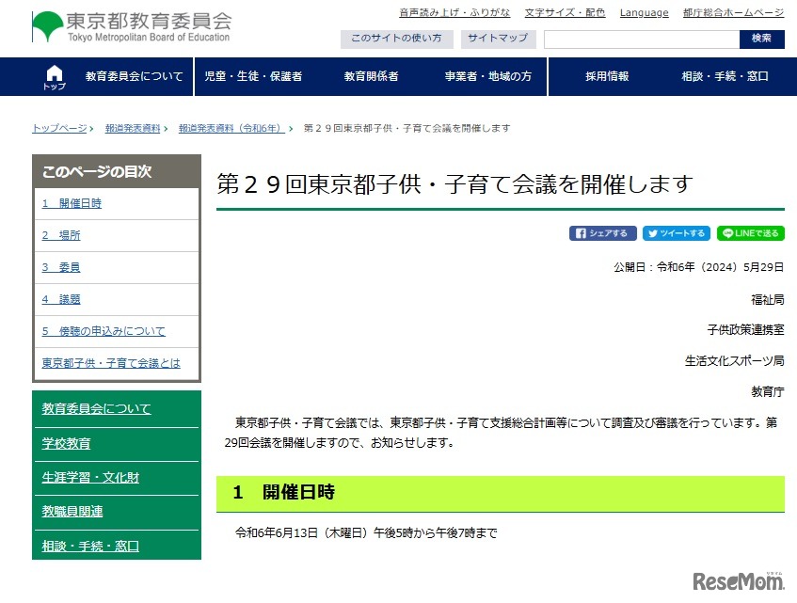This screenshot has width=797, height=603.
Task: Click the Tokyo Board of Education logo
Action: 131,26
